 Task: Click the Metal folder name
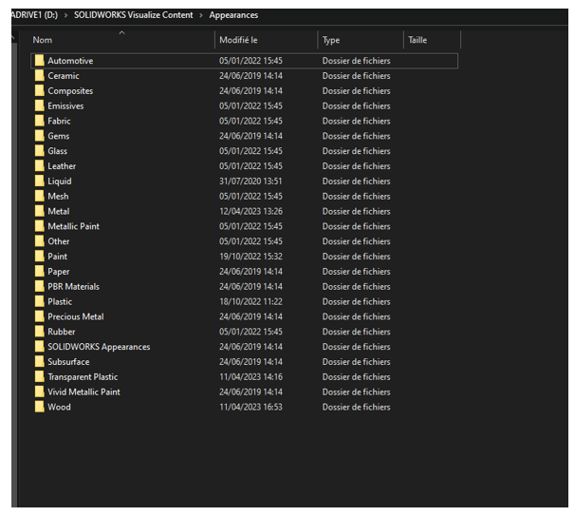pyautogui.click(x=59, y=211)
